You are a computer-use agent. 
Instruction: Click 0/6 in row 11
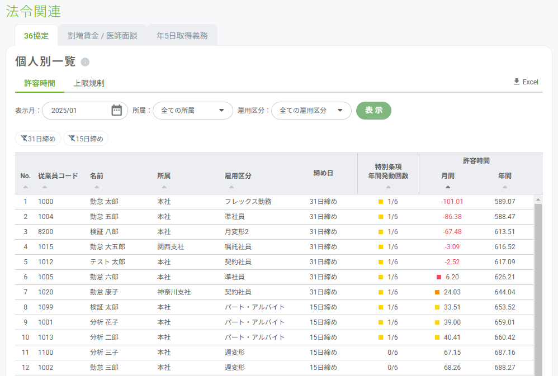tap(393, 353)
